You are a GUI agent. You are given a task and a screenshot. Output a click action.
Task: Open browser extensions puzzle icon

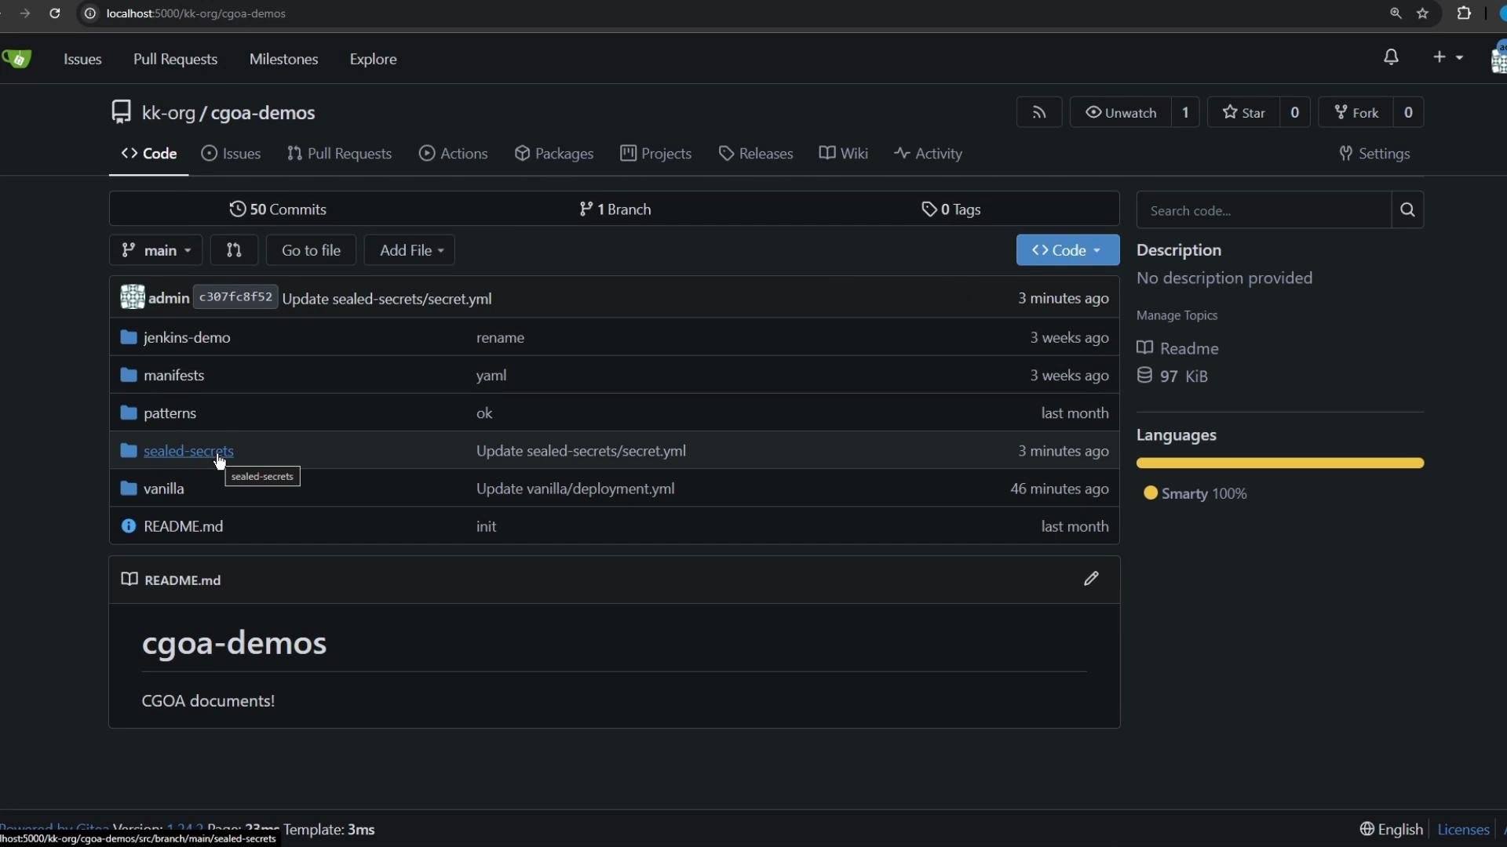(1464, 13)
